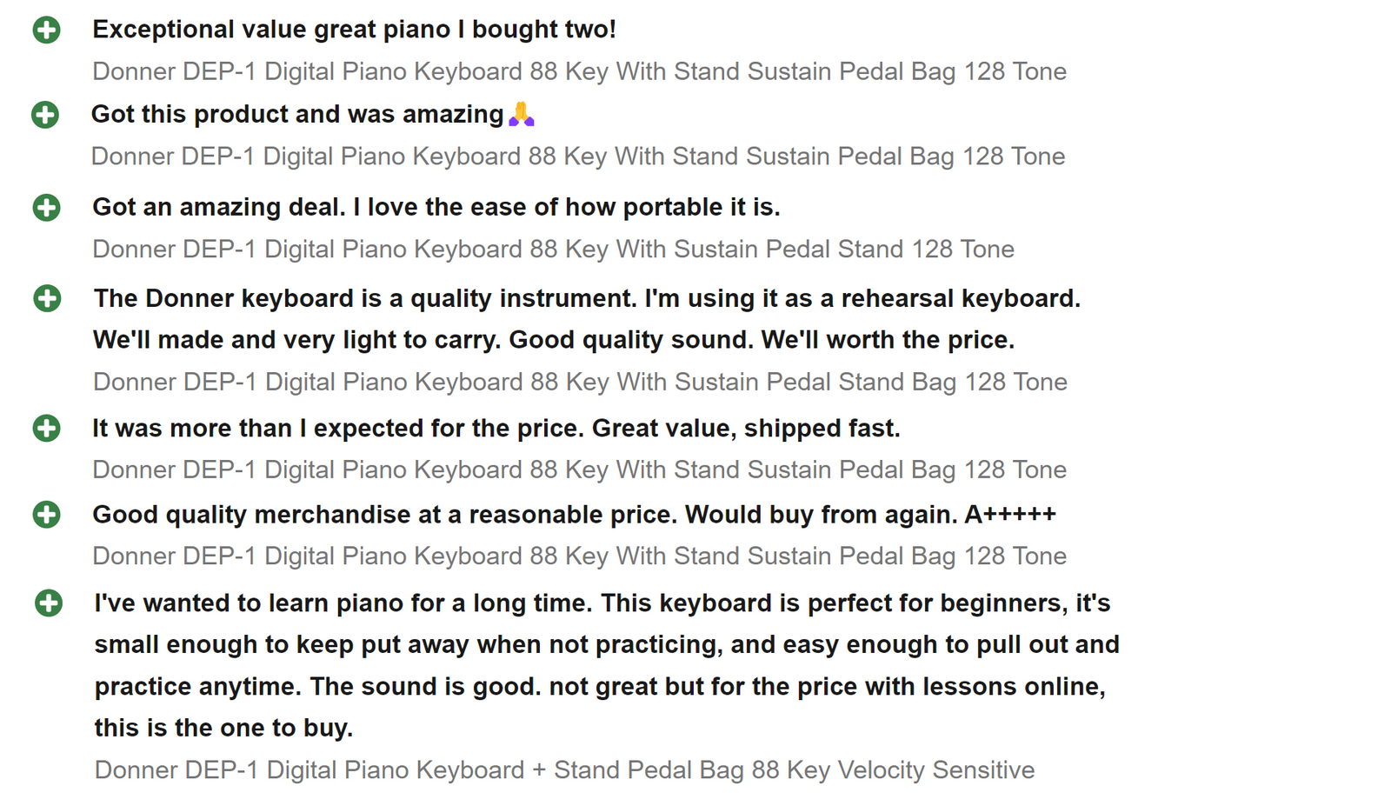Screen dimensions: 1391x806
Task: Open "With Sustain Pedal Stand 128 Tone" product link
Action: tap(553, 250)
